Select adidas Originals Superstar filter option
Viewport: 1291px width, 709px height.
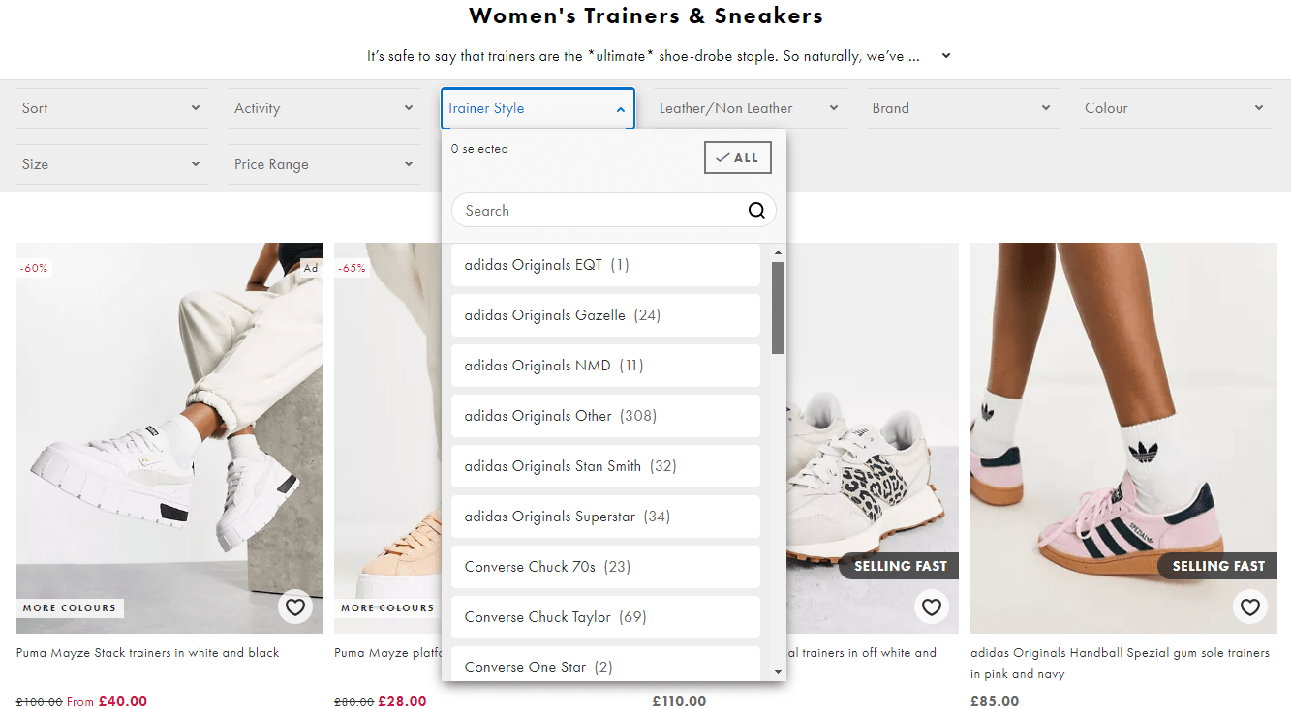pyautogui.click(x=605, y=517)
